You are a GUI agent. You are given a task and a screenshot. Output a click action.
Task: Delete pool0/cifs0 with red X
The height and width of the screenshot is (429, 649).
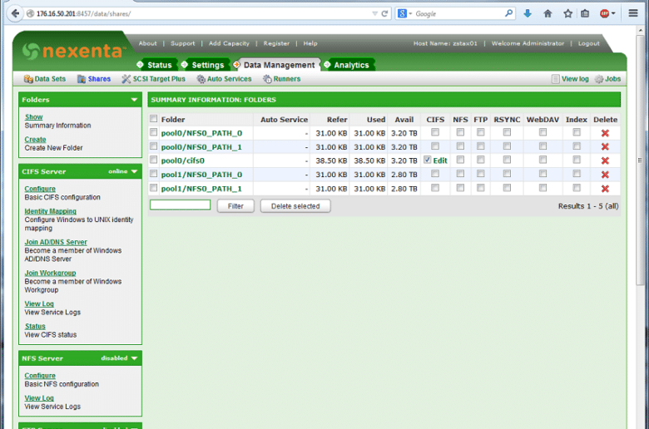click(x=605, y=160)
